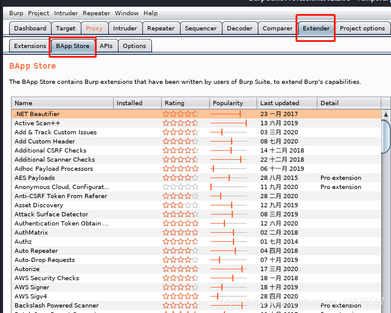Select the AWS Signer extension
Viewport: 391px width, 313px height.
(196, 287)
